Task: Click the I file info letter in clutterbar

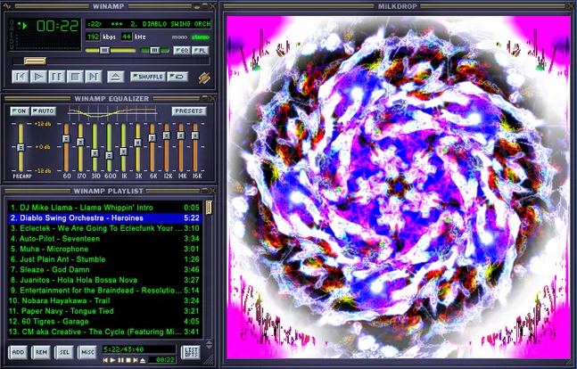Action: click(12, 34)
